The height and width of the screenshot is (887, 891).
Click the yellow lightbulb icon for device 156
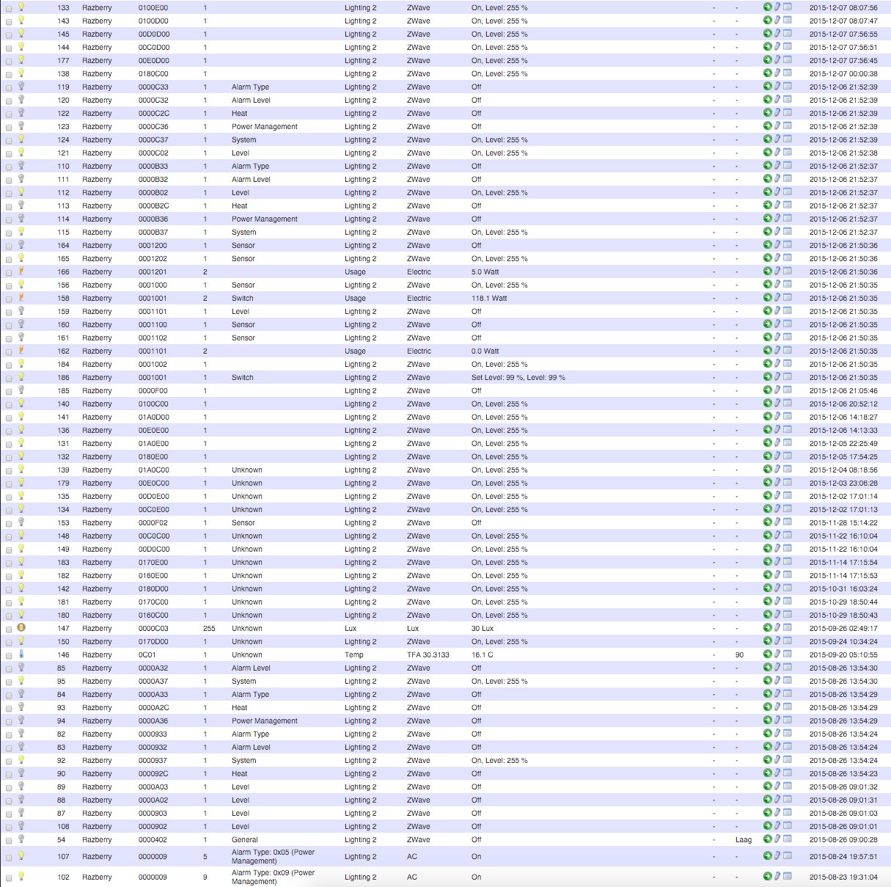[21, 285]
